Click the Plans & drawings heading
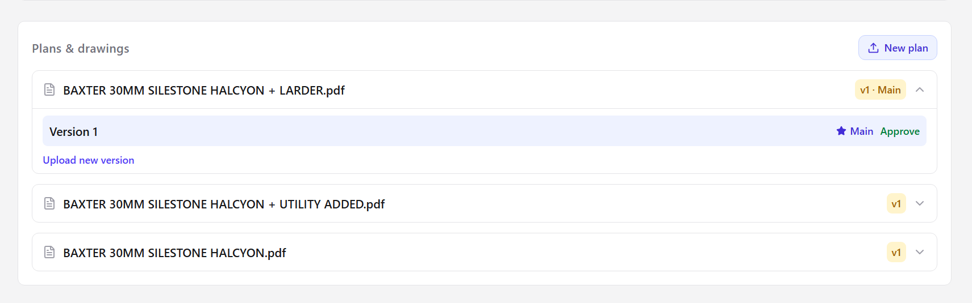Image resolution: width=972 pixels, height=303 pixels. 81,49
